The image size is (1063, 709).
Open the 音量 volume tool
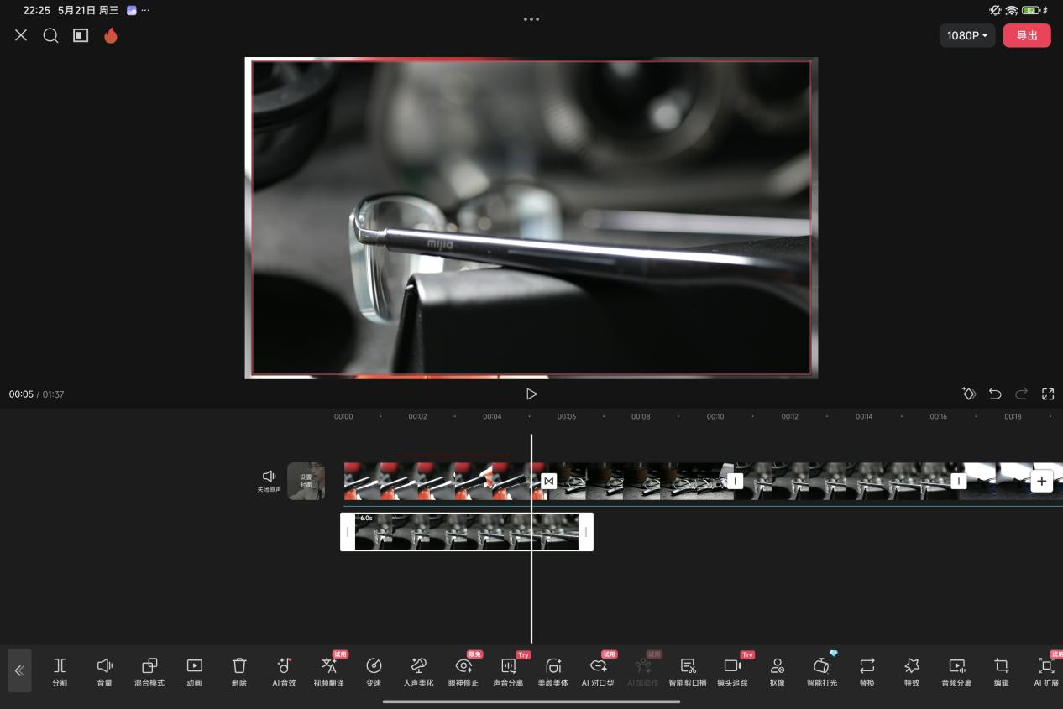click(x=104, y=672)
